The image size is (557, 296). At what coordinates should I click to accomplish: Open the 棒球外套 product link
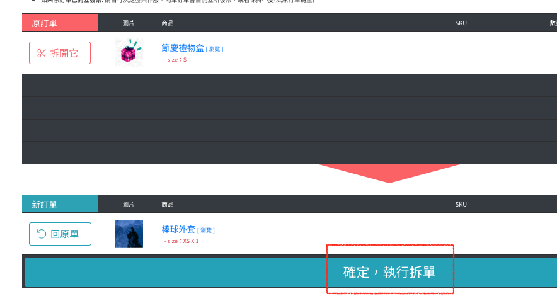(x=178, y=229)
